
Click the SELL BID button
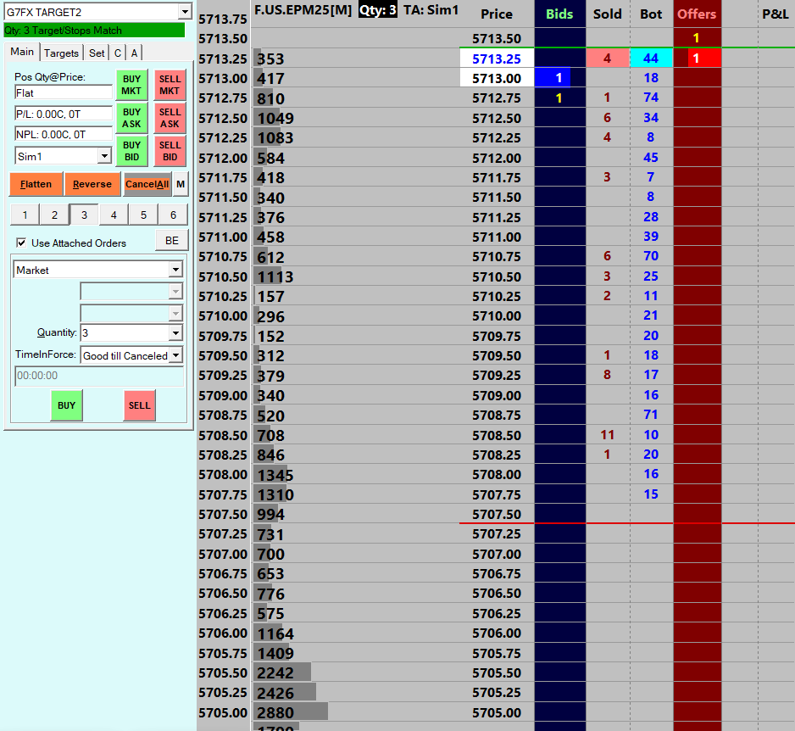tap(170, 151)
